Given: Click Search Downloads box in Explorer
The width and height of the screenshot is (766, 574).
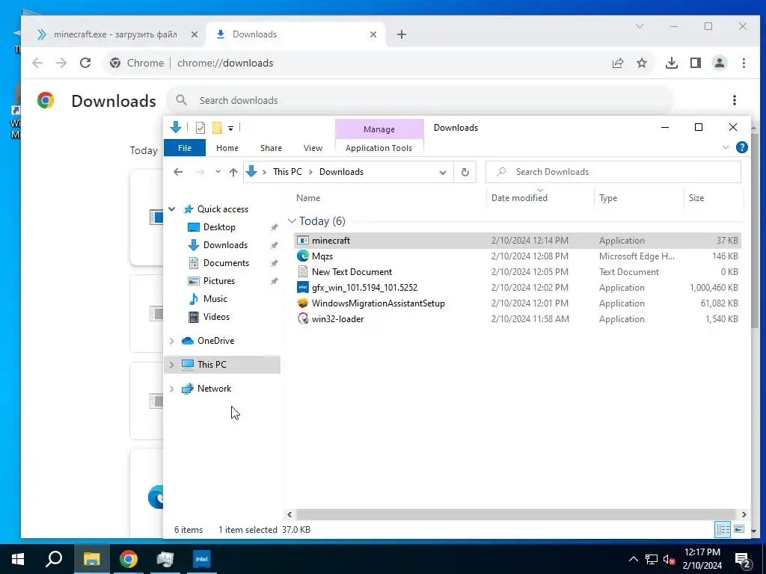Looking at the screenshot, I should pos(613,172).
